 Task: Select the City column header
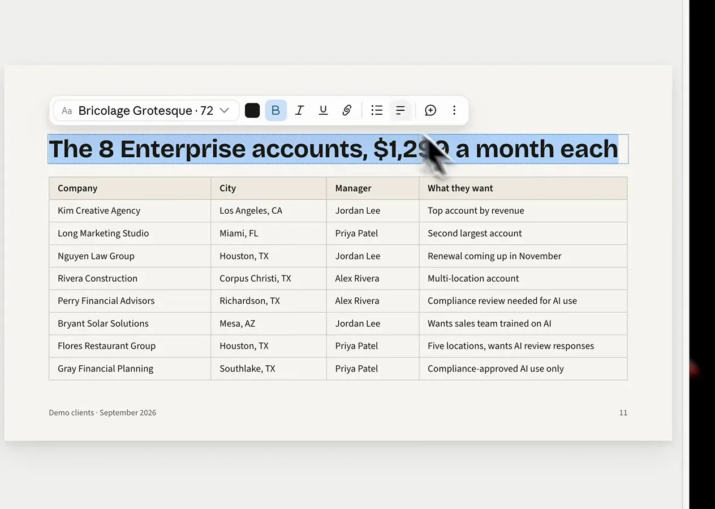(x=269, y=188)
